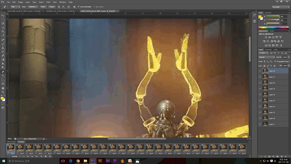291x164 pixels.
Task: Click the zoom percentage field 400%
Action: click(10, 139)
